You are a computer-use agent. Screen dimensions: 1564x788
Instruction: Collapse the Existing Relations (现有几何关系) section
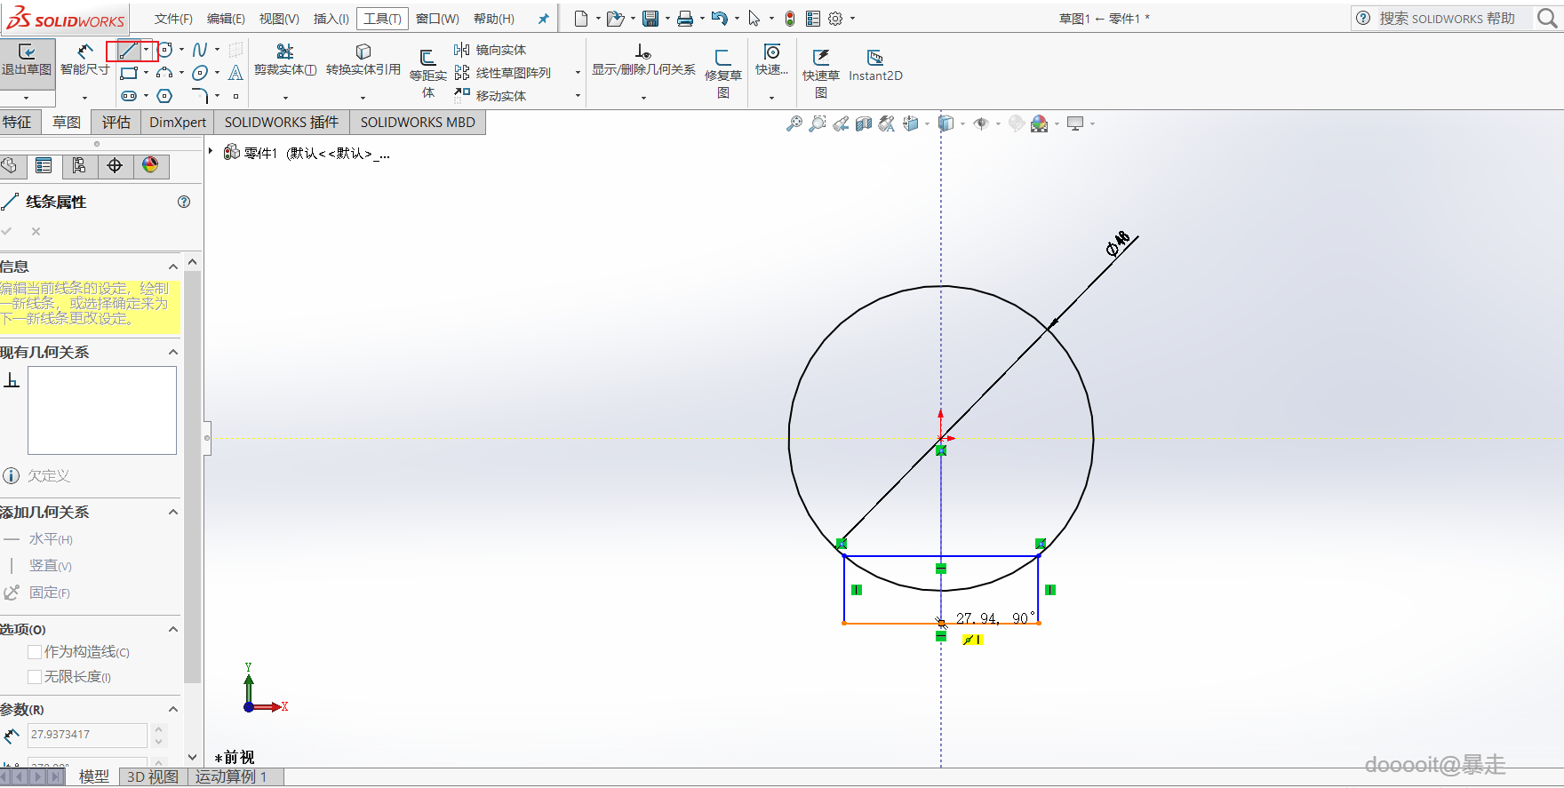[x=173, y=353]
